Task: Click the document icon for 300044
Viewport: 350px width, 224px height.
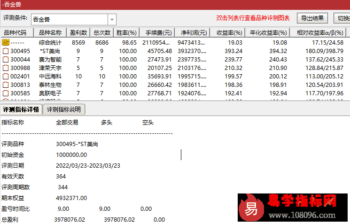Action: pos(6,60)
